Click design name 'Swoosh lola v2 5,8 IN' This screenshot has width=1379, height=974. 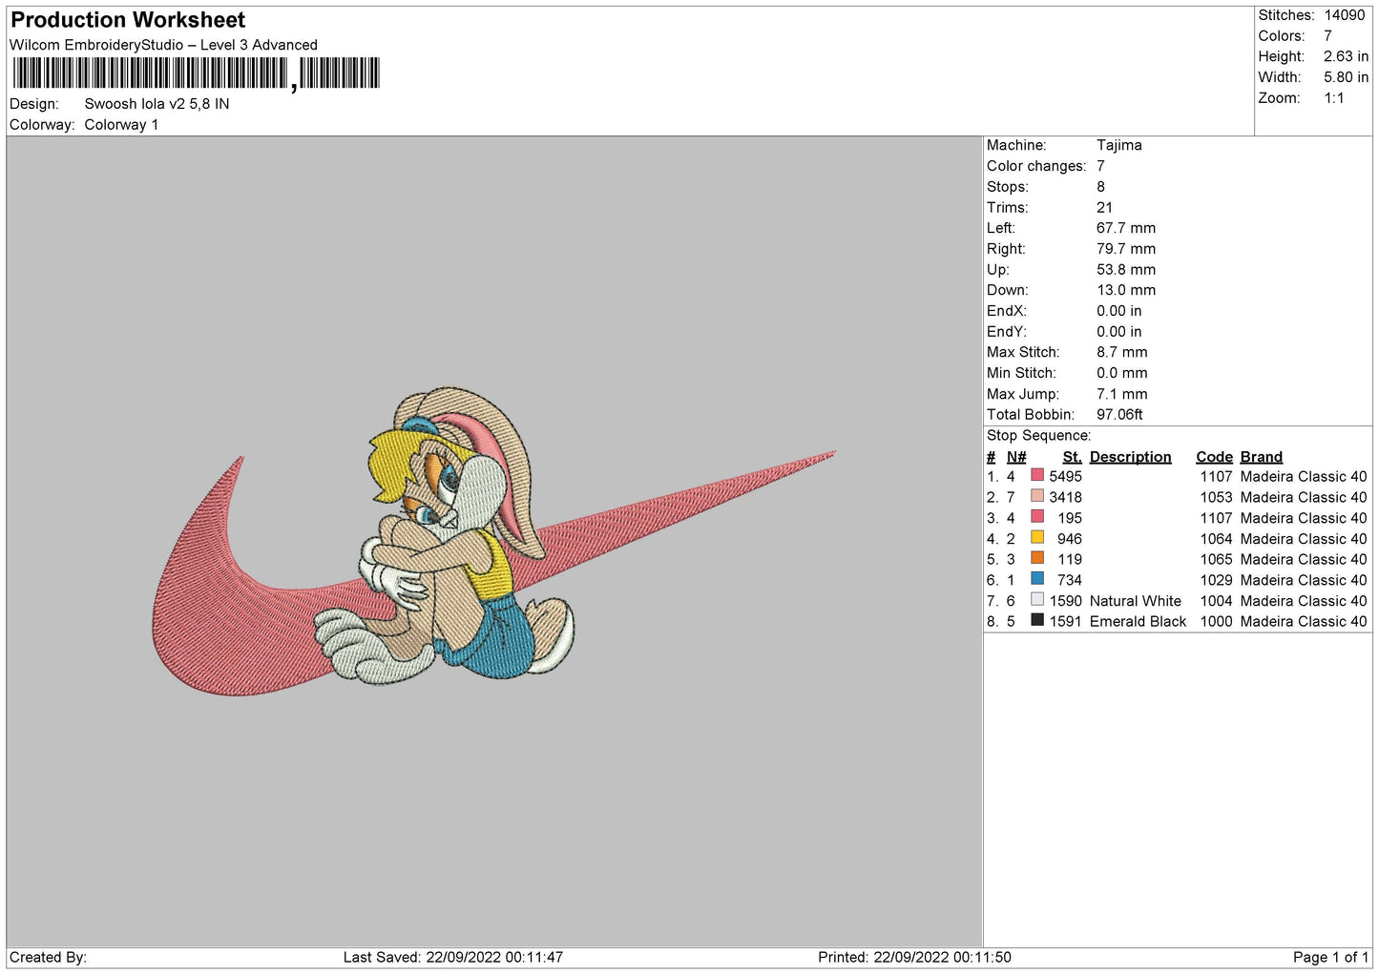click(157, 104)
